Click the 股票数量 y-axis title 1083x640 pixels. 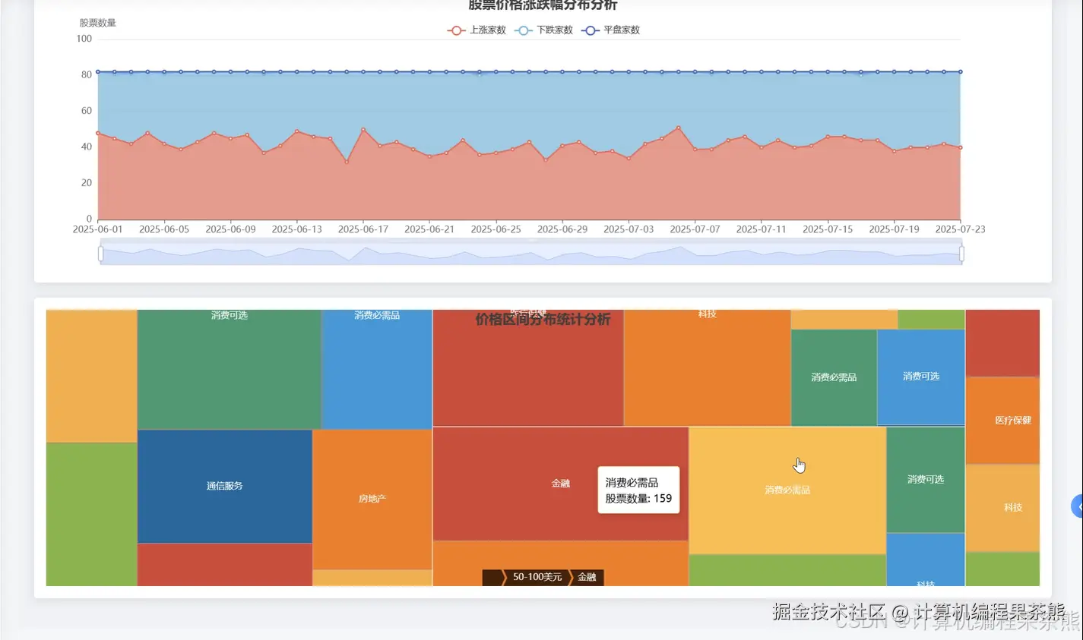[x=98, y=23]
